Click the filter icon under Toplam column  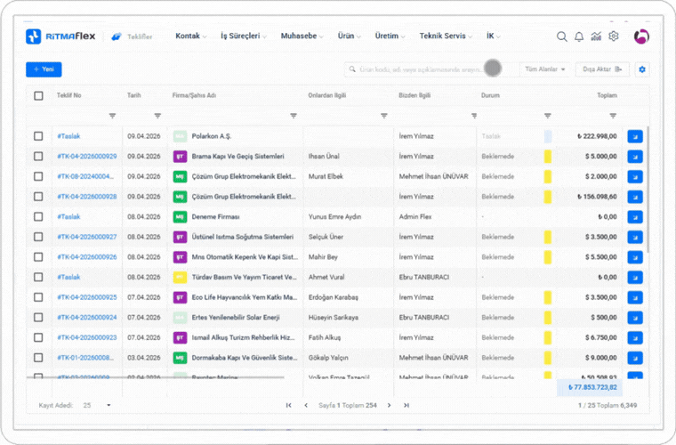(613, 116)
